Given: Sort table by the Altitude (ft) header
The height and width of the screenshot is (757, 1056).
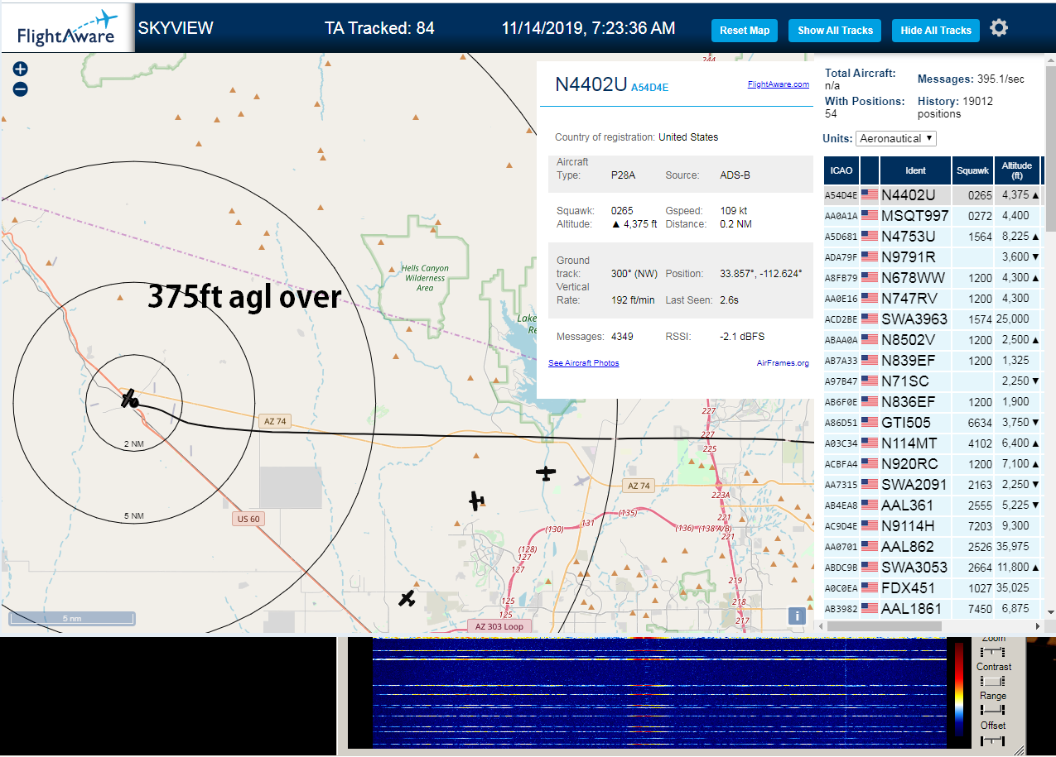Looking at the screenshot, I should click(1016, 170).
